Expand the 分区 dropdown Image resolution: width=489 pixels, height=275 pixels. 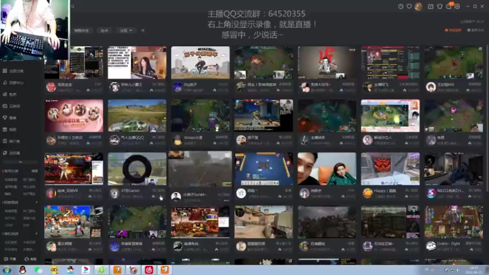(x=126, y=31)
